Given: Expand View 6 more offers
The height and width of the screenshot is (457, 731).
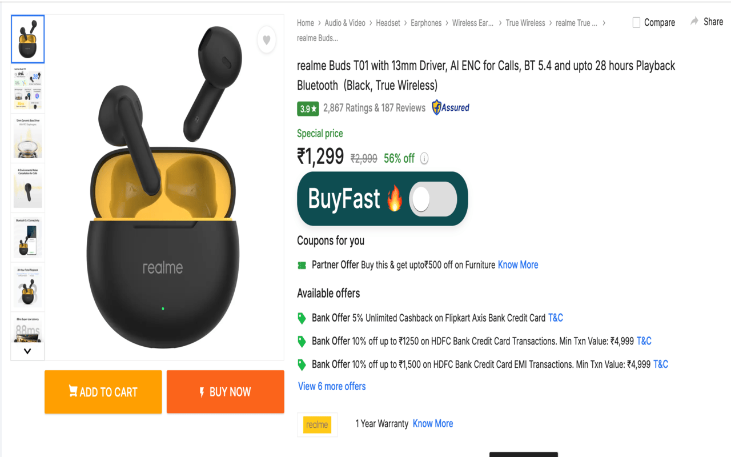Looking at the screenshot, I should (x=331, y=386).
